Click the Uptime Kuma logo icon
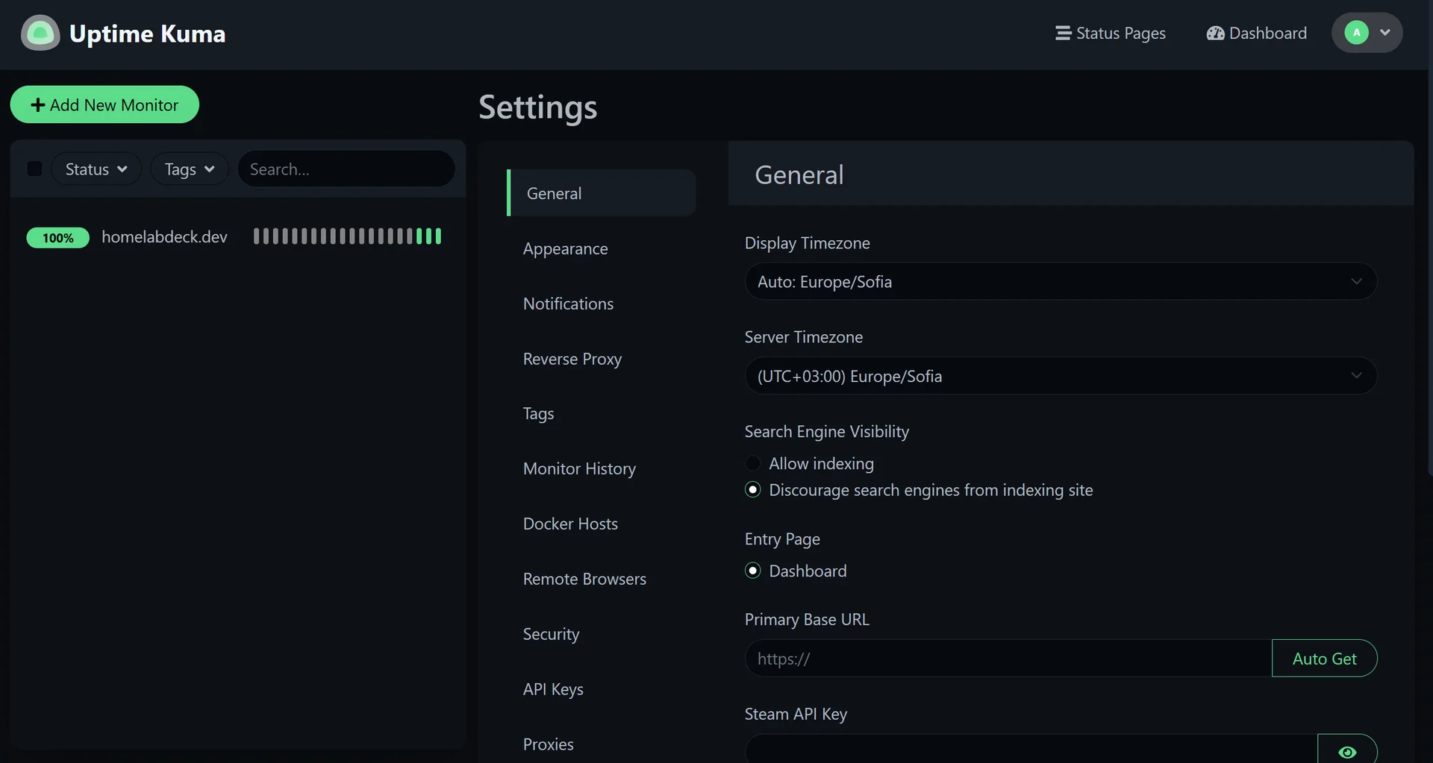Image resolution: width=1433 pixels, height=763 pixels. [x=40, y=33]
